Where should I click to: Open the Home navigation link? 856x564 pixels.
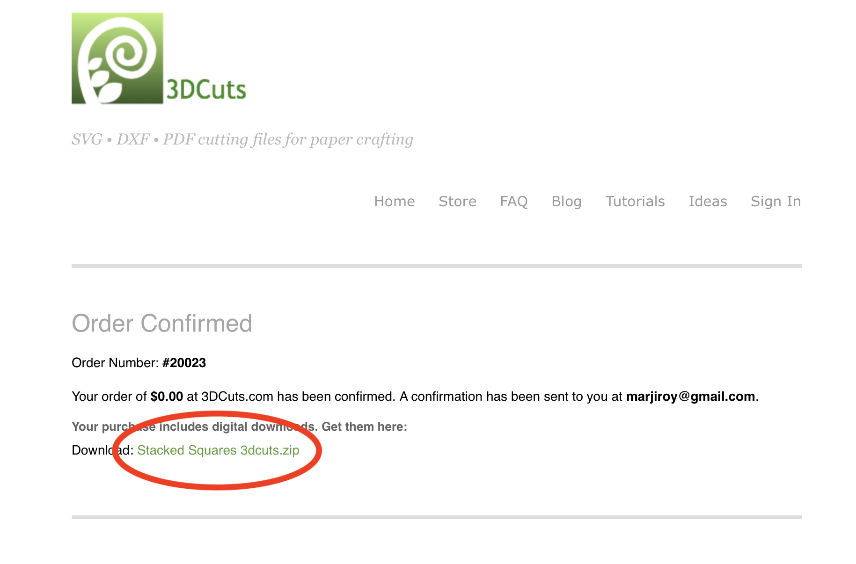point(395,202)
